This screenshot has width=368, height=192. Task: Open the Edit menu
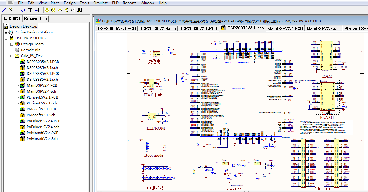(x=31, y=3)
